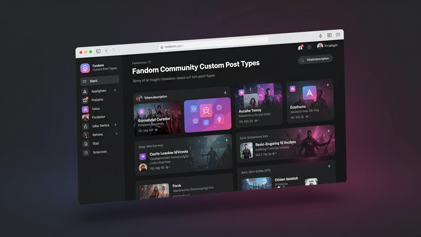Click the badge icon next to 'Pralighis'

(x=85, y=100)
